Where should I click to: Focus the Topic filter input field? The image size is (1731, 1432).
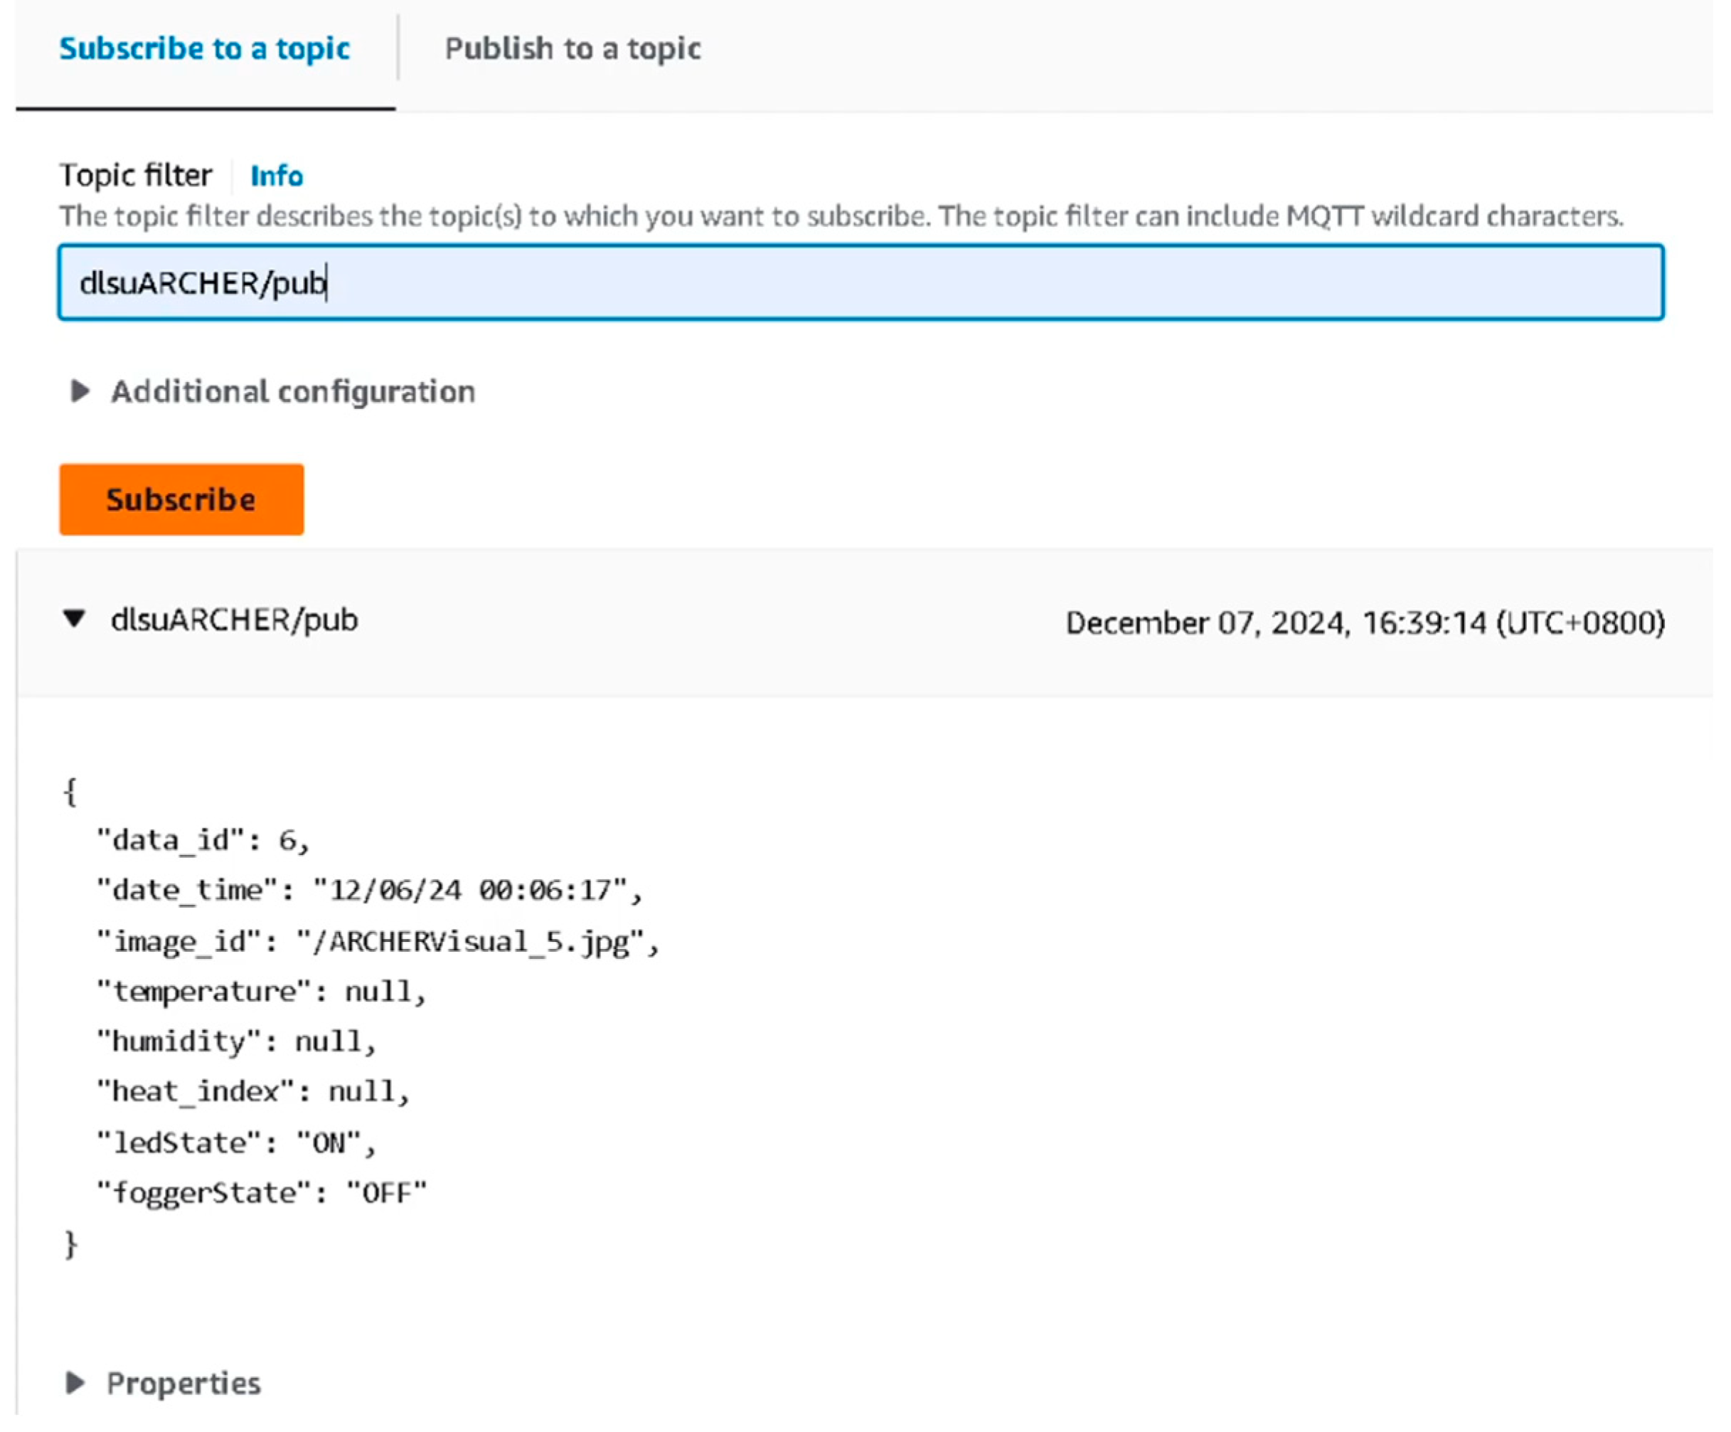[x=860, y=282]
